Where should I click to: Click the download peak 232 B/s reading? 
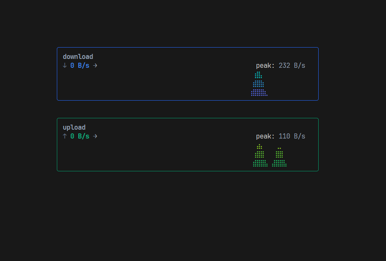coord(281,66)
